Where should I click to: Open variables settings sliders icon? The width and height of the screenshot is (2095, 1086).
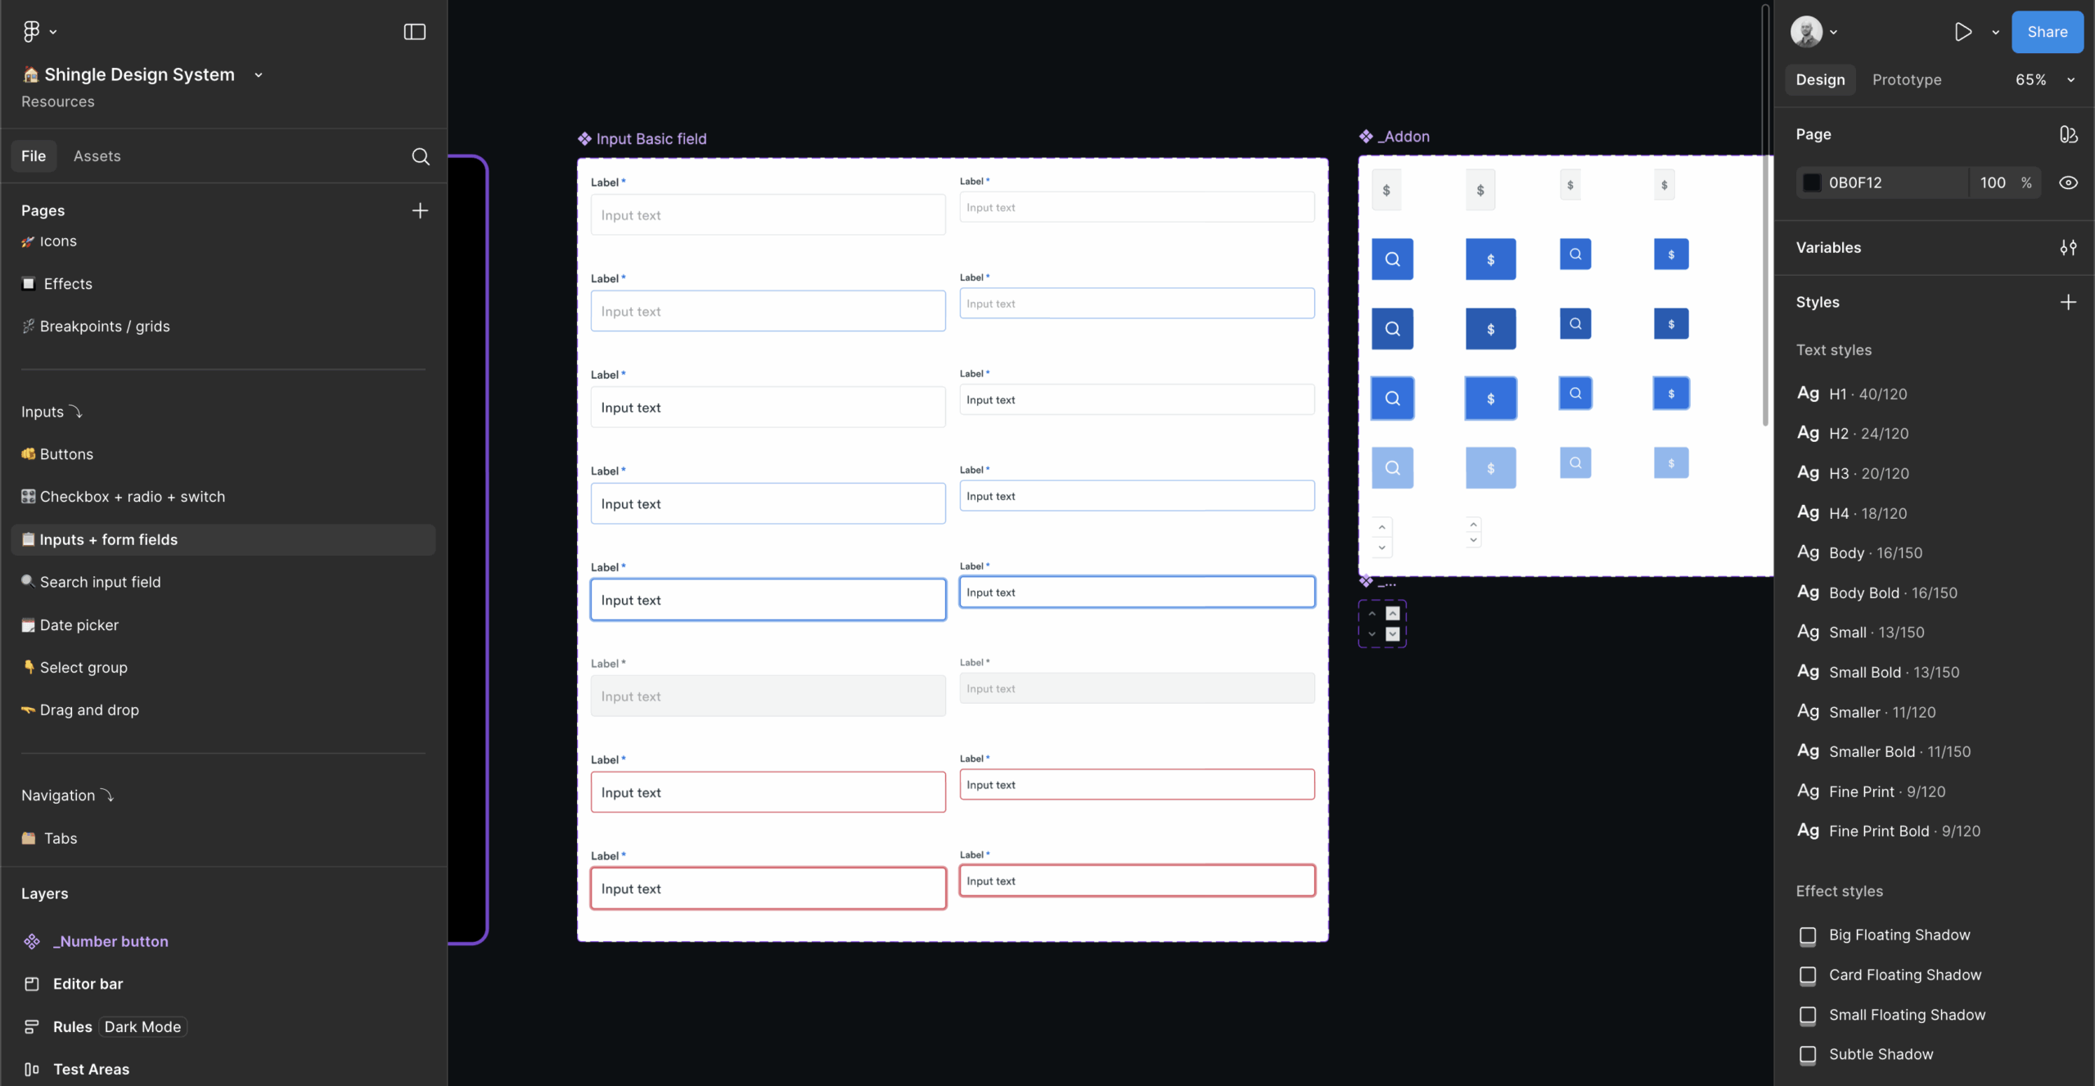coord(2068,247)
